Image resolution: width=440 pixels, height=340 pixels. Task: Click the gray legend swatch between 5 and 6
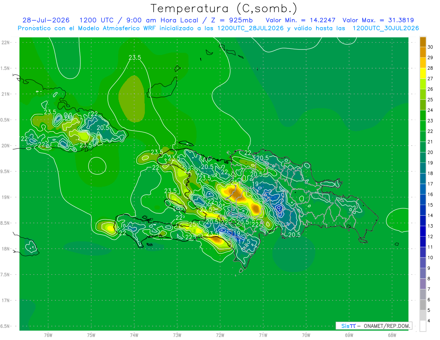[423, 305]
